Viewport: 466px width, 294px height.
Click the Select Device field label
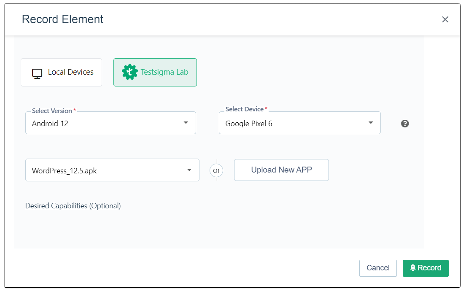pyautogui.click(x=245, y=109)
